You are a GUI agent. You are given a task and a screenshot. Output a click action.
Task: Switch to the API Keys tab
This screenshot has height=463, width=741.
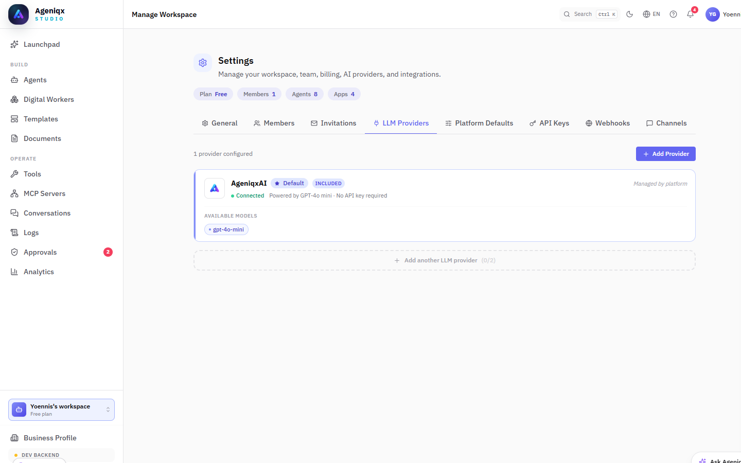click(549, 123)
